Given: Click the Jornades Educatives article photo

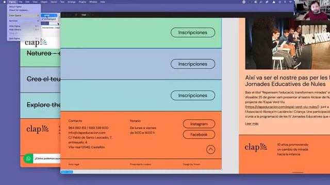Looking at the screenshot, I should coord(288,44).
